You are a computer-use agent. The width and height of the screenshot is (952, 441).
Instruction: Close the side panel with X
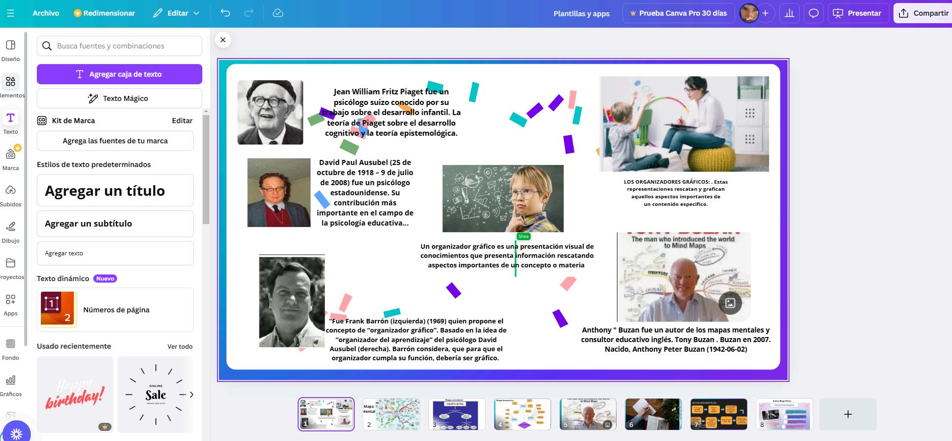point(223,40)
